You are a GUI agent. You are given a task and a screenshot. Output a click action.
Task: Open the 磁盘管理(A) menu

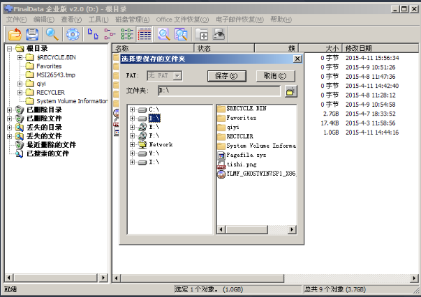point(133,20)
